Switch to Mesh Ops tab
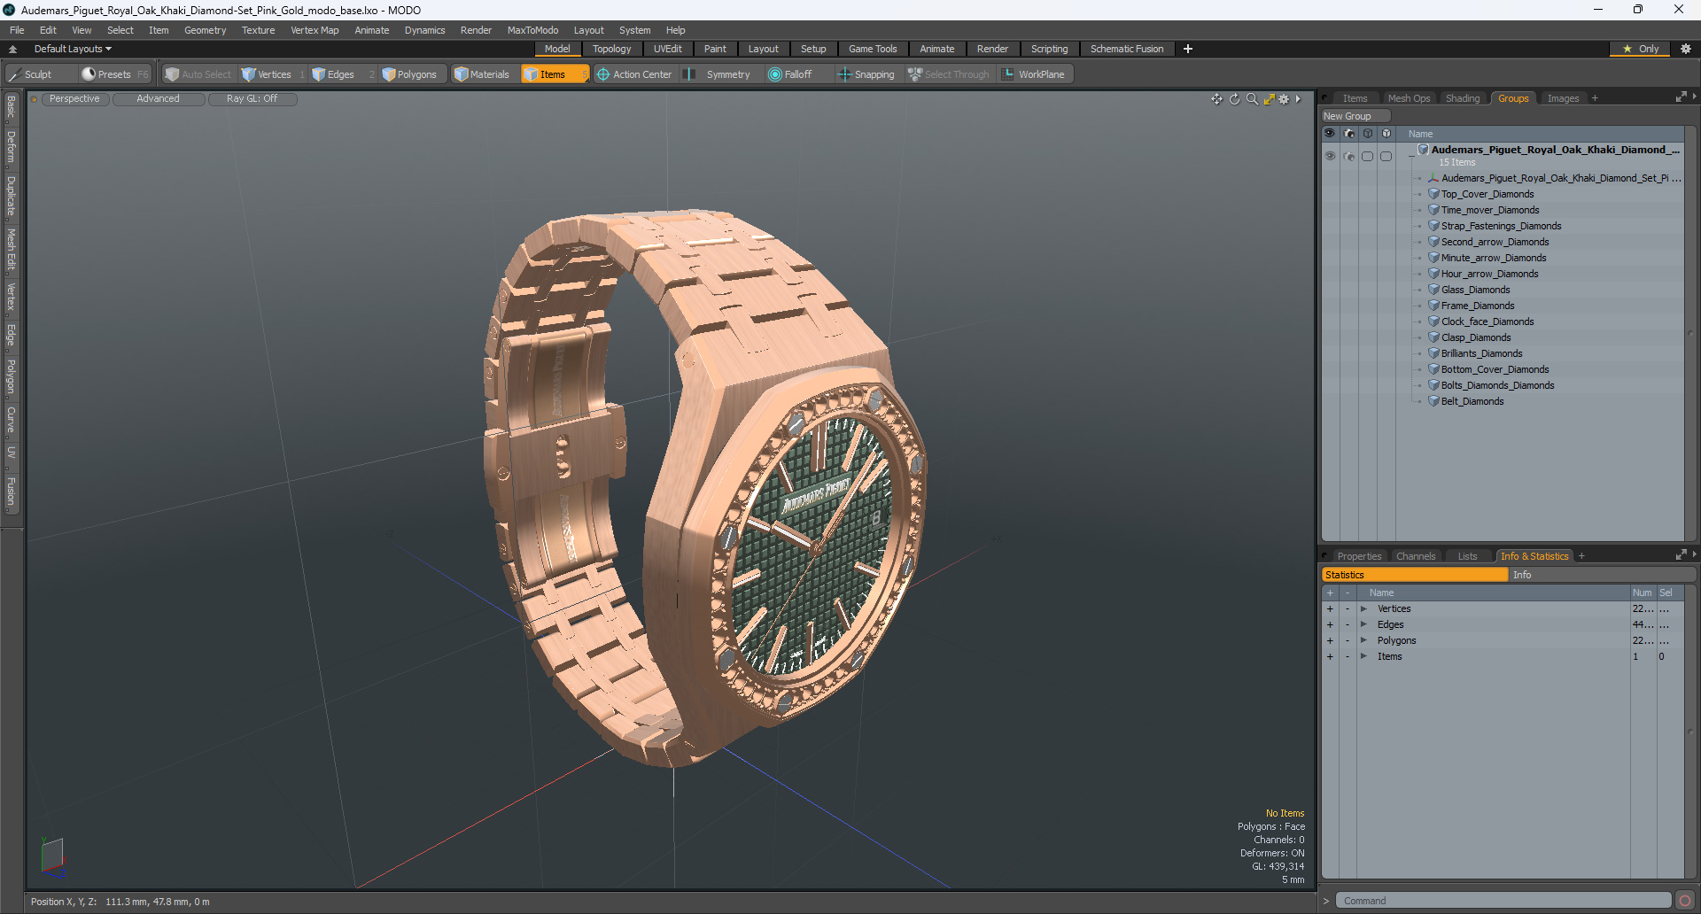This screenshot has width=1701, height=914. [x=1409, y=98]
